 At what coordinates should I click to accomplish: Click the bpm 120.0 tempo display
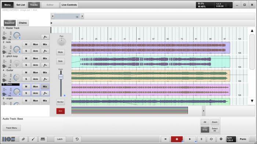pyautogui.click(x=231, y=139)
